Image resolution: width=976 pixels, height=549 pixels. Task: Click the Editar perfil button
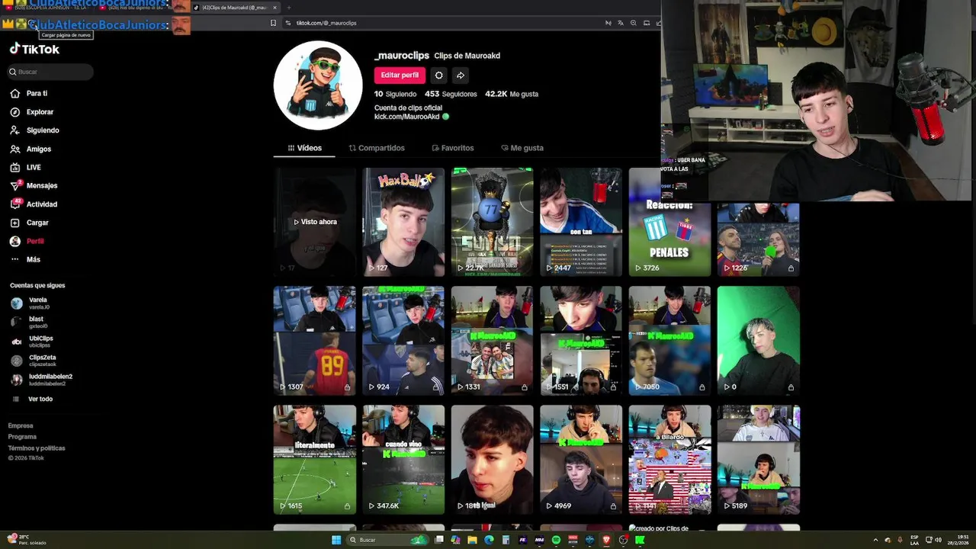click(400, 75)
